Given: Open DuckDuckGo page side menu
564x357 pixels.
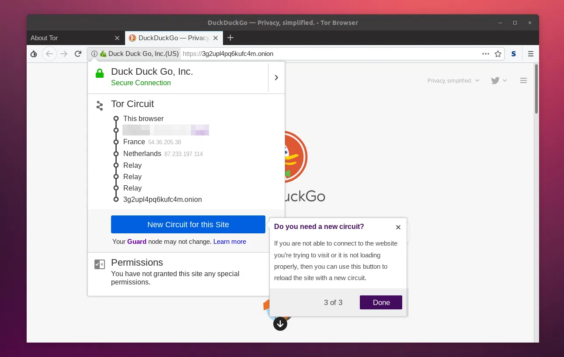Looking at the screenshot, I should coord(523,80).
